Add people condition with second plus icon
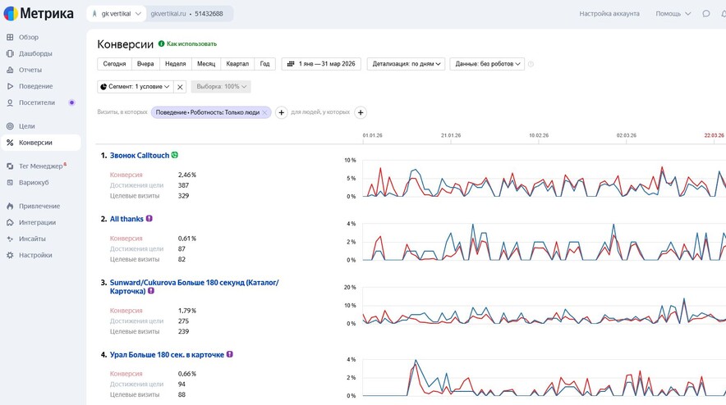726x405 pixels. point(361,112)
